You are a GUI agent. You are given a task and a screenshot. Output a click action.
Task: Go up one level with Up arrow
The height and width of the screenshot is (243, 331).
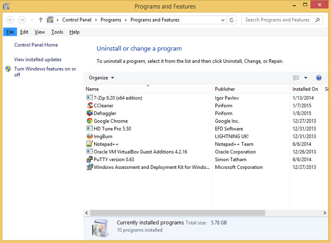[x=41, y=20]
